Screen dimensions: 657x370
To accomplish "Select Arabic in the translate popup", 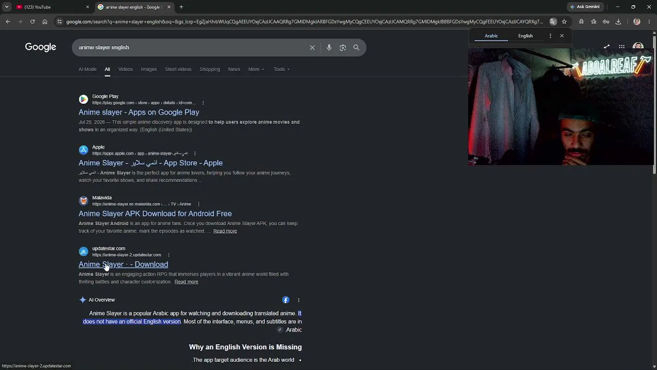I will [x=491, y=36].
